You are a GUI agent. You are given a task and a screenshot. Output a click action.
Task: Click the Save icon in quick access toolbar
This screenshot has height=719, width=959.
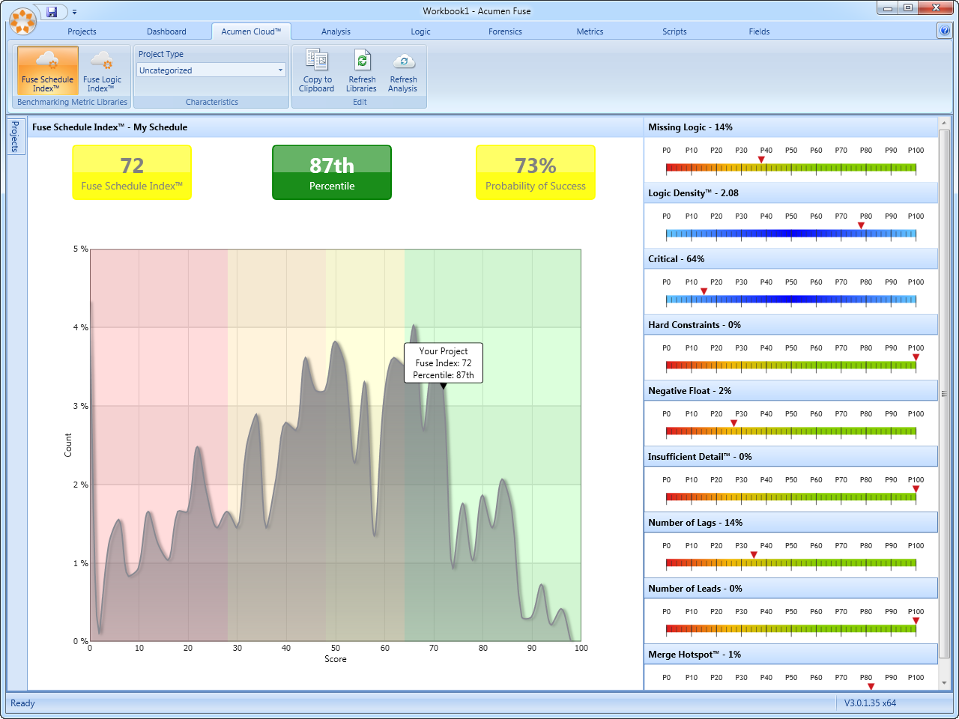52,11
